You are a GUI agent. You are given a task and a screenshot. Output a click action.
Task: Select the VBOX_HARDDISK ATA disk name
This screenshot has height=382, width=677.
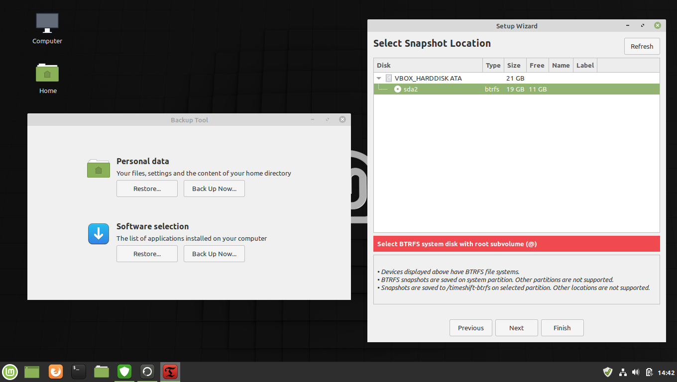pos(428,78)
